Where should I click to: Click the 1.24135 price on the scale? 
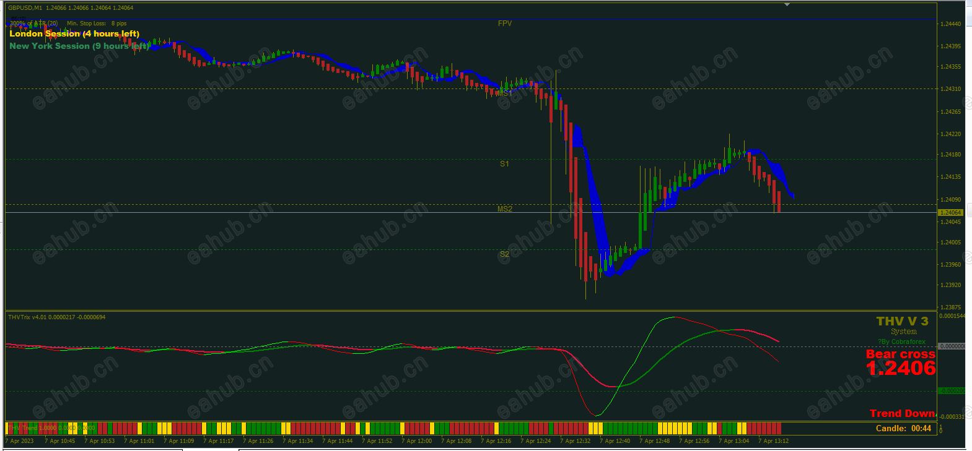(951, 177)
